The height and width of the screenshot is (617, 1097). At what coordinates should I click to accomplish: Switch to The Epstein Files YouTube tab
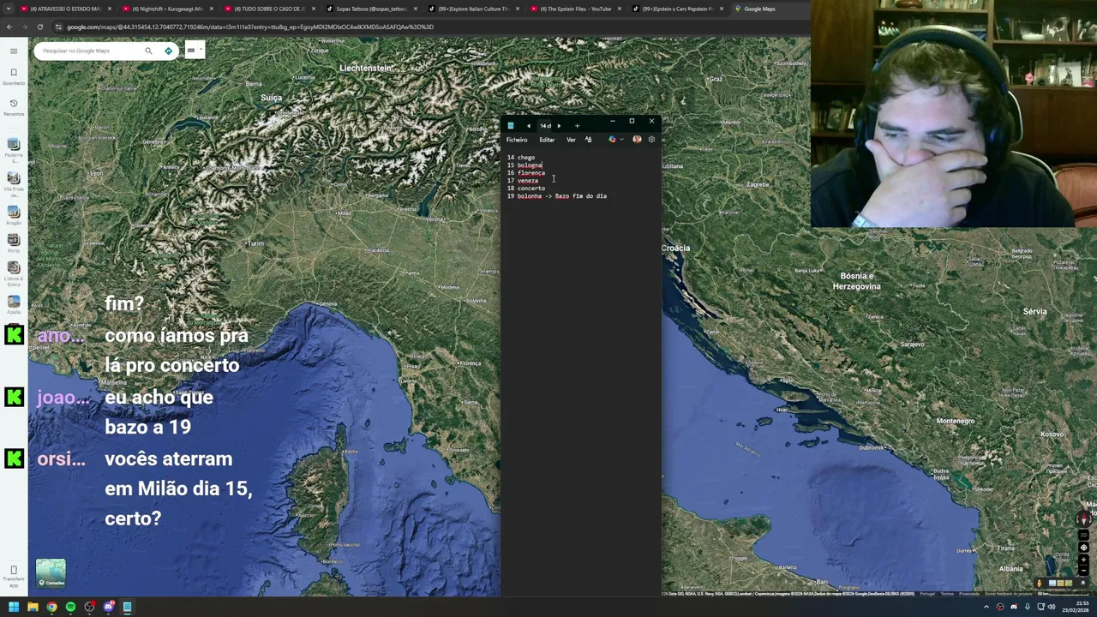pyautogui.click(x=575, y=9)
